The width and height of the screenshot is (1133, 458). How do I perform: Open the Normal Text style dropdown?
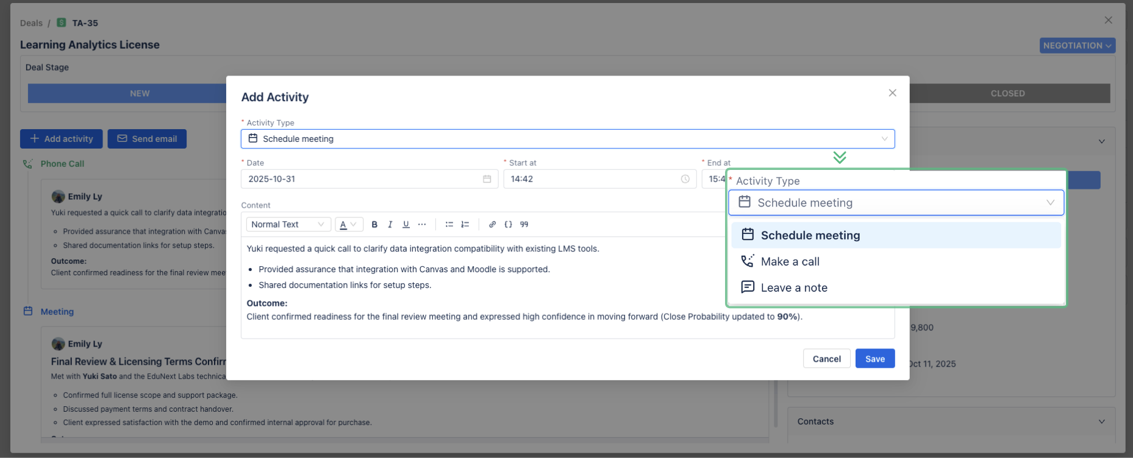pyautogui.click(x=288, y=225)
